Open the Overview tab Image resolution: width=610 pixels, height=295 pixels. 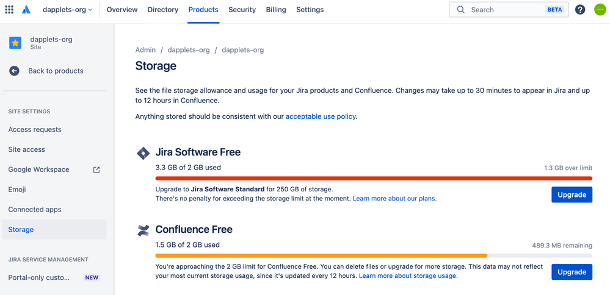122,10
